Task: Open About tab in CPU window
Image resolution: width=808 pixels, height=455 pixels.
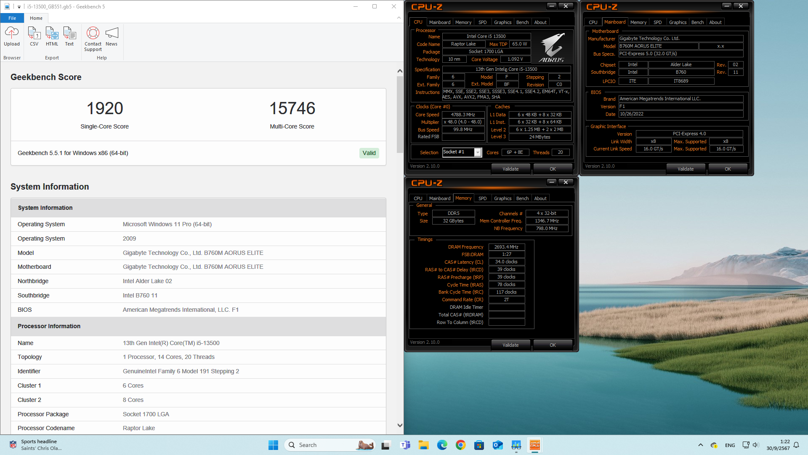Action: 540,22
